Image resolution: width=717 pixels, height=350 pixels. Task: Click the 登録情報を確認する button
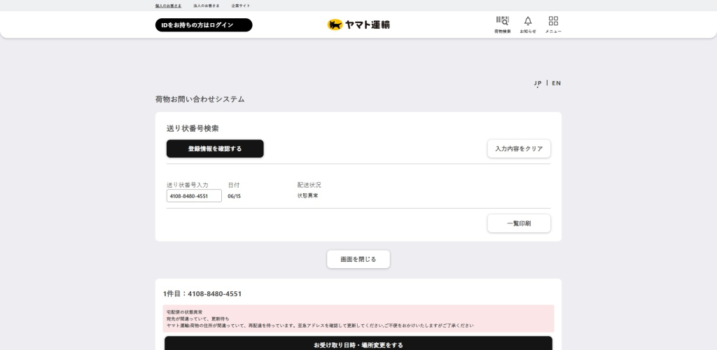[215, 148]
